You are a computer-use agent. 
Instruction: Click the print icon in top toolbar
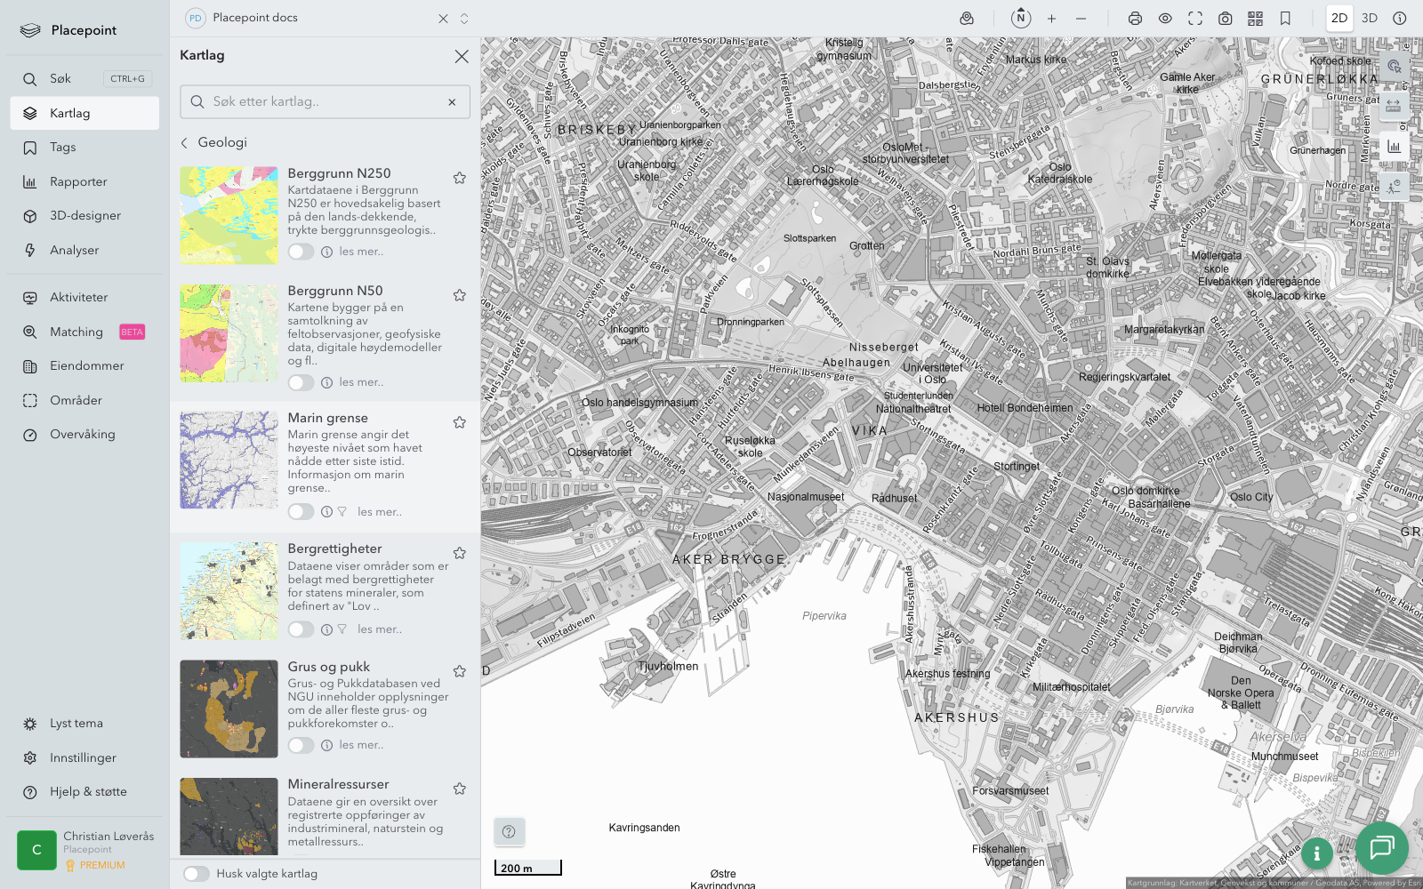tap(1135, 19)
